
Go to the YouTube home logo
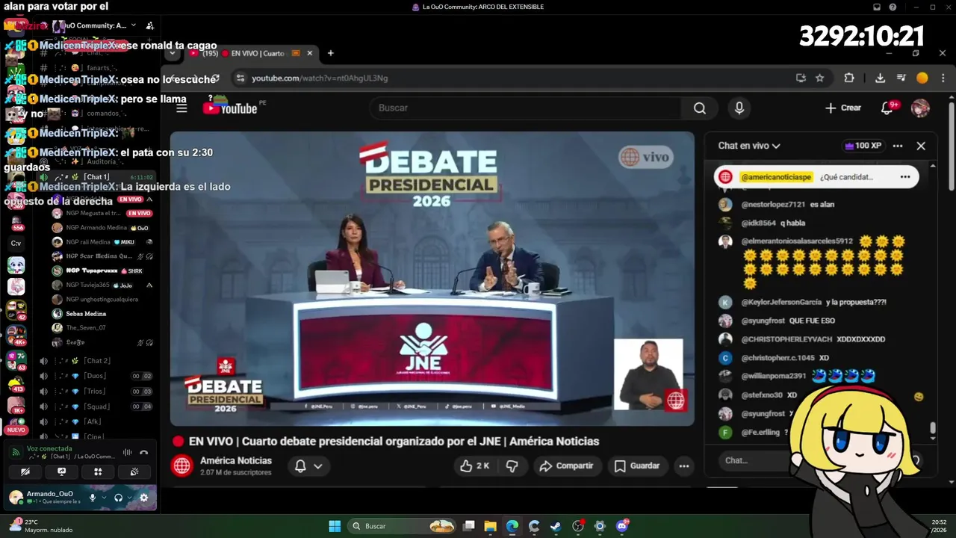[x=230, y=108]
